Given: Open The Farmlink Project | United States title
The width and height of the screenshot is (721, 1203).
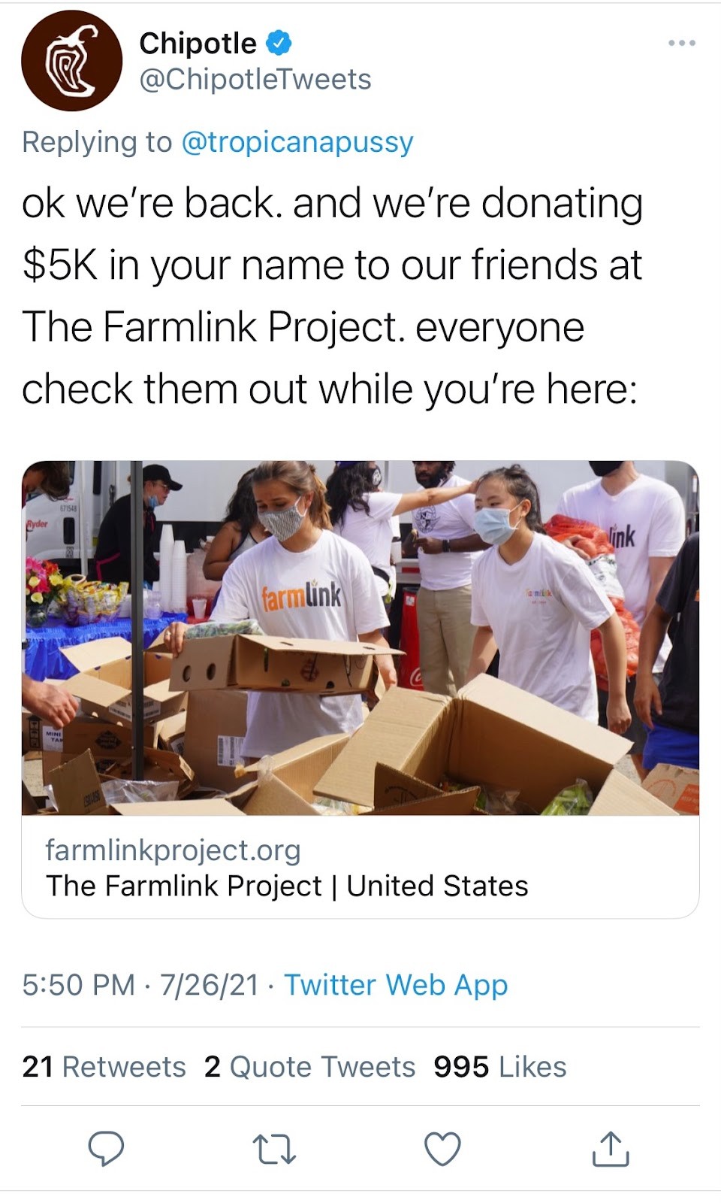Looking at the screenshot, I should [x=287, y=886].
